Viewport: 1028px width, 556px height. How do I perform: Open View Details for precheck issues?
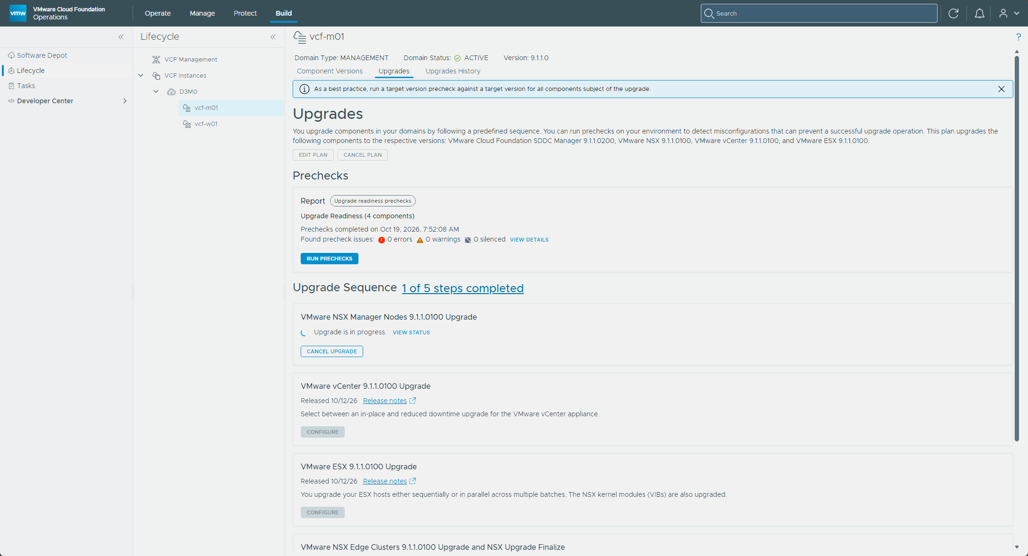pyautogui.click(x=529, y=240)
